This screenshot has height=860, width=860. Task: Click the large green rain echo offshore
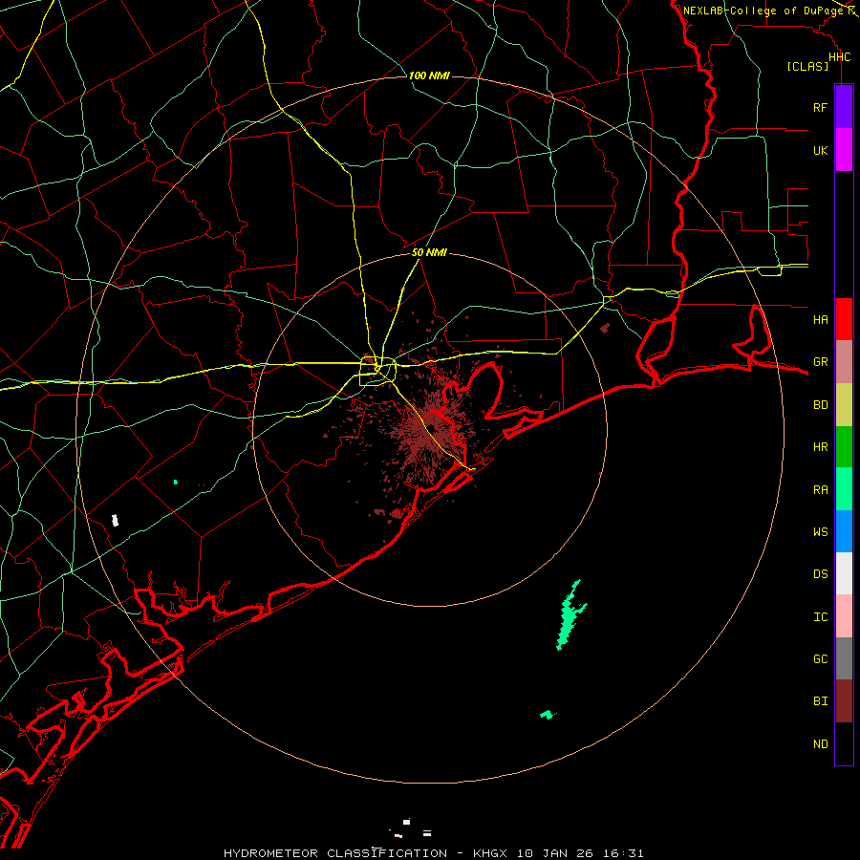click(569, 618)
